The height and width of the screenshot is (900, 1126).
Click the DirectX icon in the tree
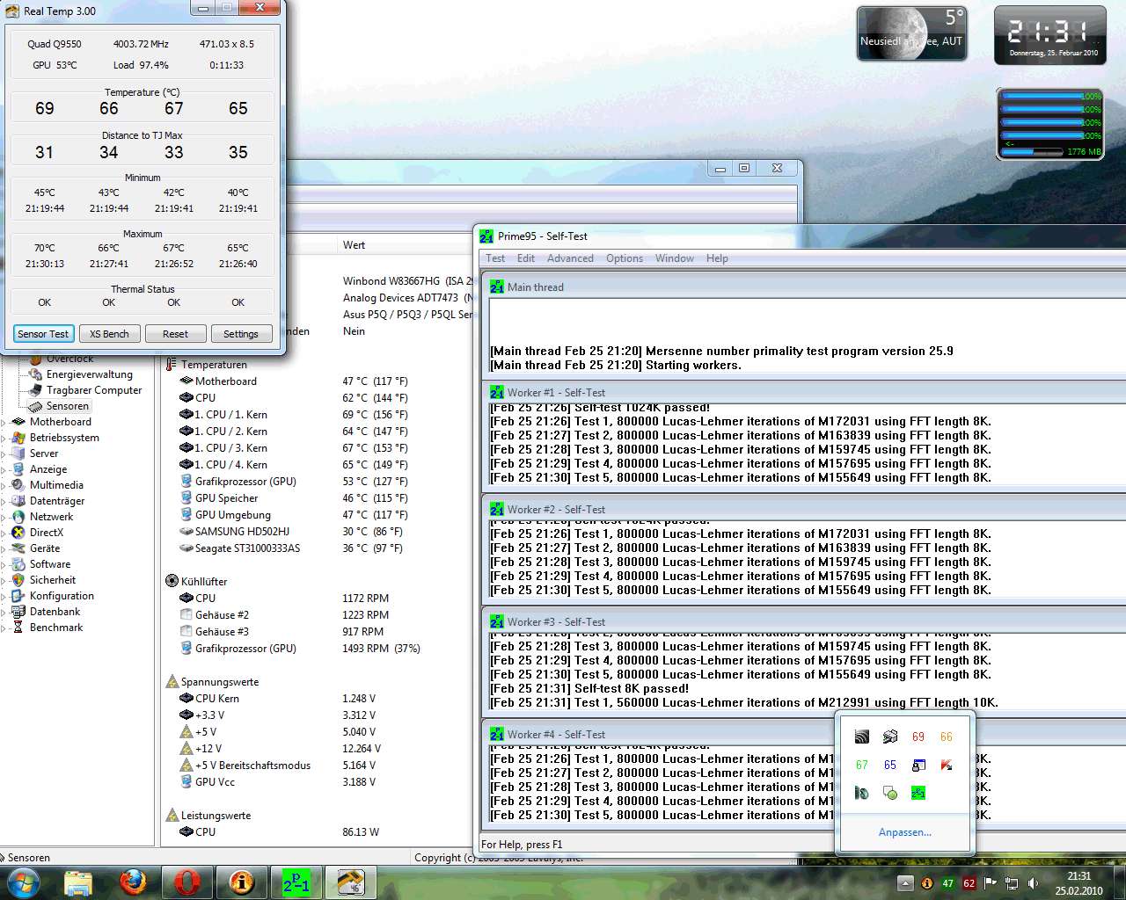point(18,533)
